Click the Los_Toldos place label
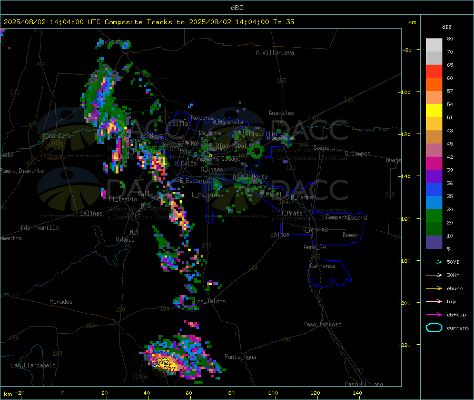Screen dimensions: 474x400 tap(210, 301)
